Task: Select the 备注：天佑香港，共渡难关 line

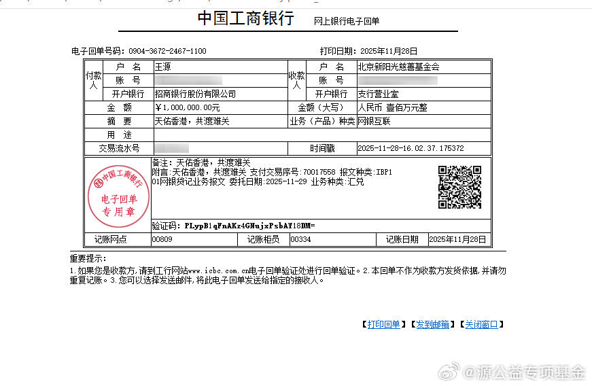Action: click(201, 162)
